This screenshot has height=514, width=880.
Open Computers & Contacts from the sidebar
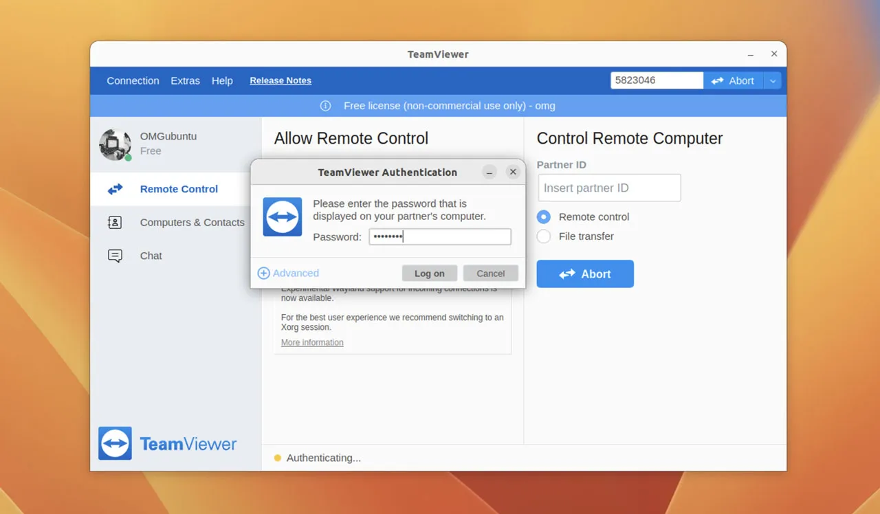pyautogui.click(x=115, y=222)
